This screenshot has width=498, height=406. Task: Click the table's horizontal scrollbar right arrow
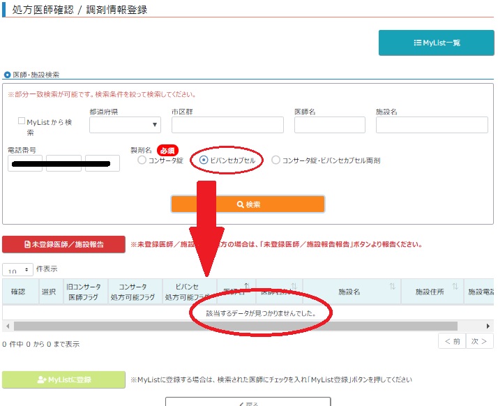tap(488, 326)
